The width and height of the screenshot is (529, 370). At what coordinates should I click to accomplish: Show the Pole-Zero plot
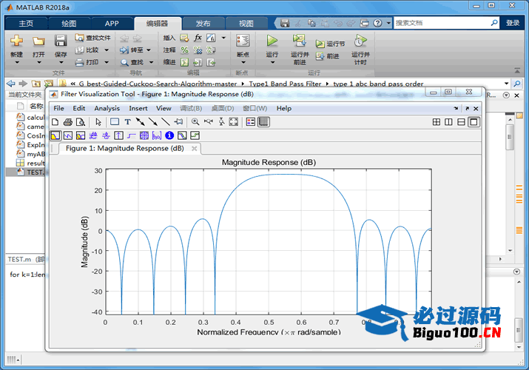tap(144, 135)
